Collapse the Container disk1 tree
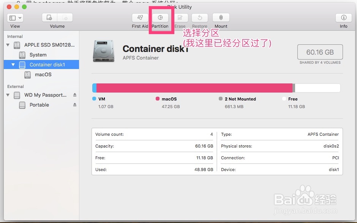 coord(13,64)
